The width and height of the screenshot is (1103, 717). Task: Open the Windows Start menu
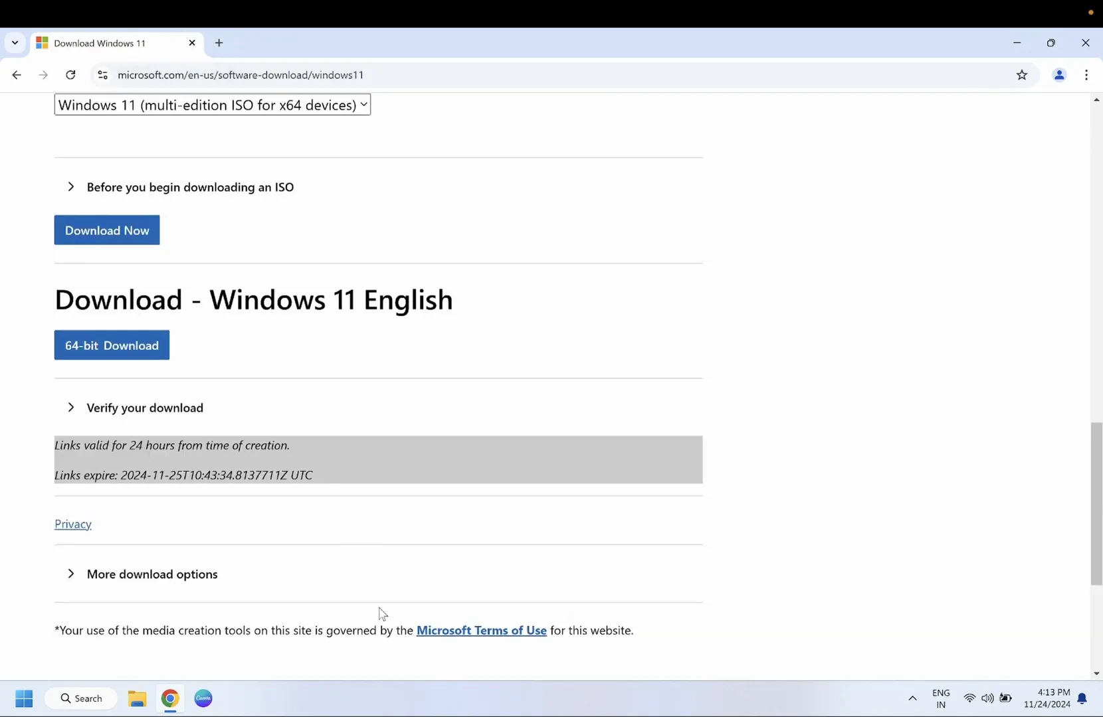pyautogui.click(x=24, y=698)
